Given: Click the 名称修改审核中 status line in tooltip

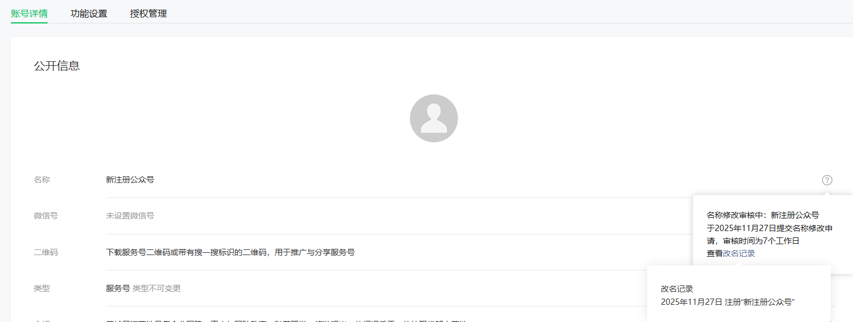Looking at the screenshot, I should [762, 216].
